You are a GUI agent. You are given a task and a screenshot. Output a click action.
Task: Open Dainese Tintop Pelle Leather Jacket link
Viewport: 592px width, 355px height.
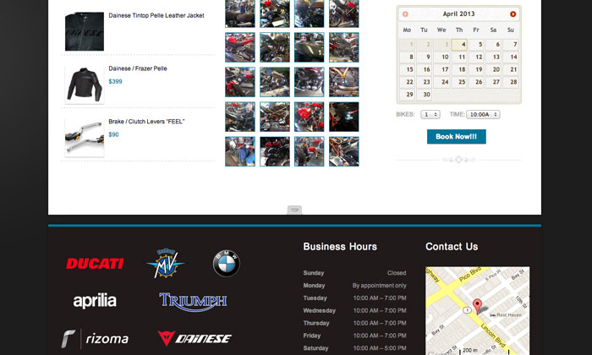pyautogui.click(x=156, y=15)
